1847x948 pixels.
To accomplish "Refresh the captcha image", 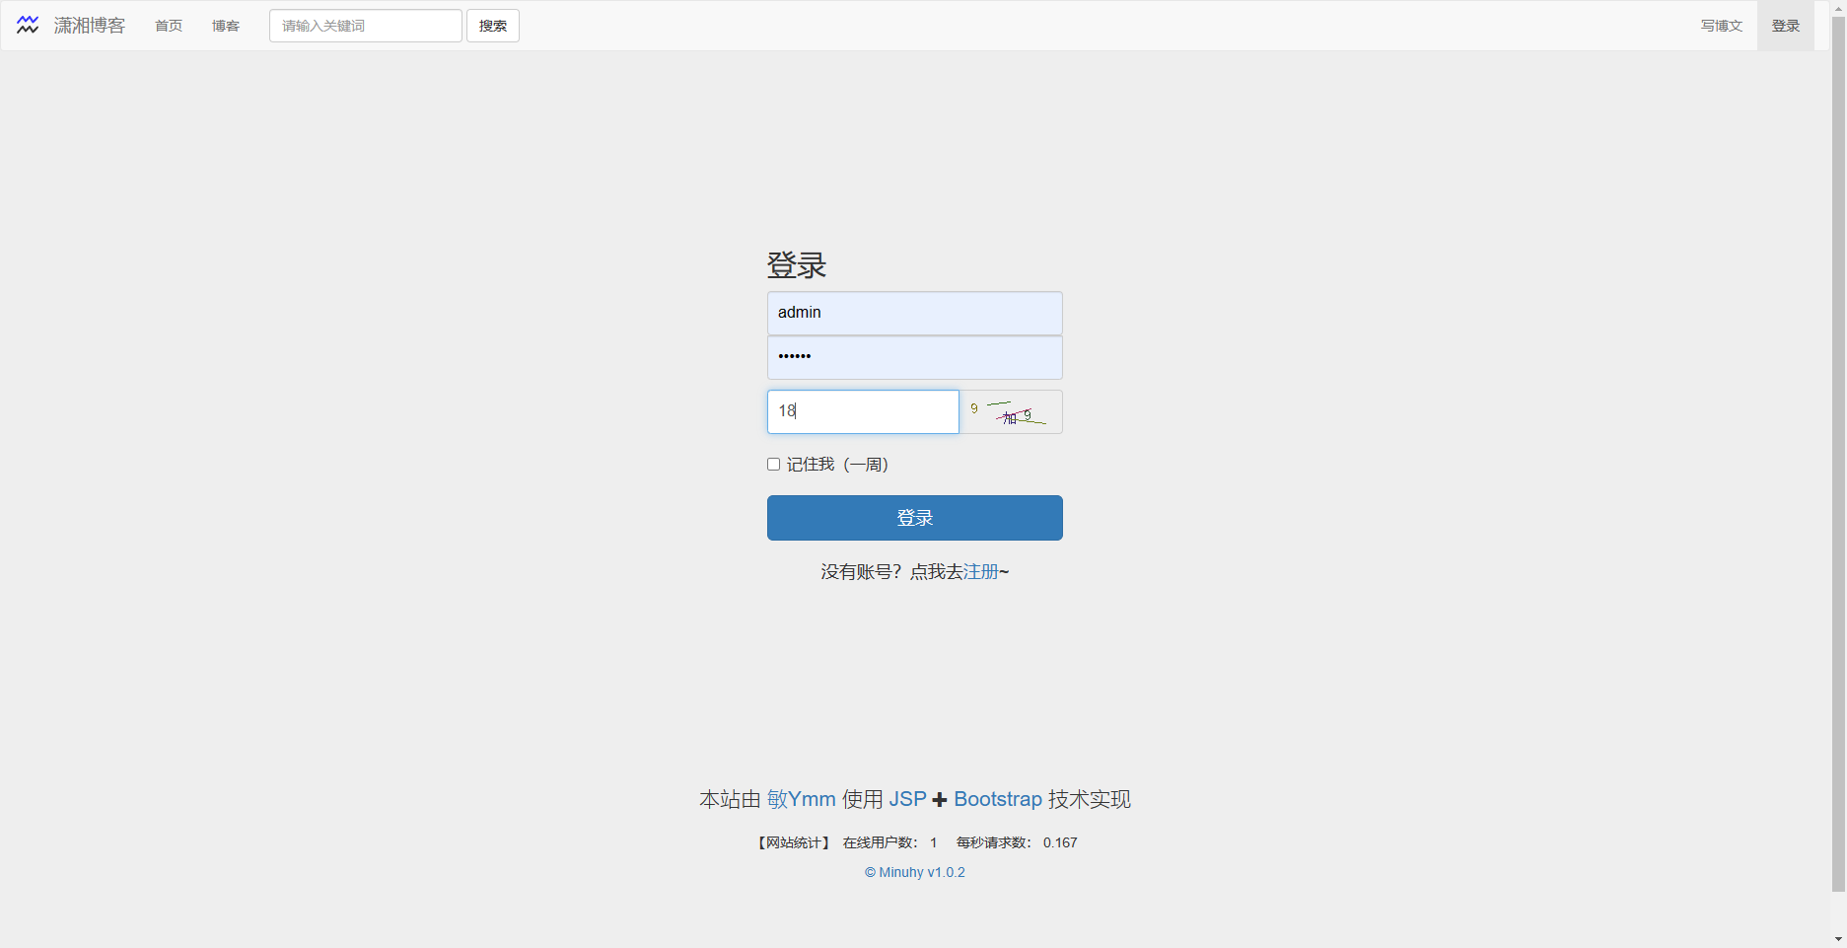I will 1011,411.
